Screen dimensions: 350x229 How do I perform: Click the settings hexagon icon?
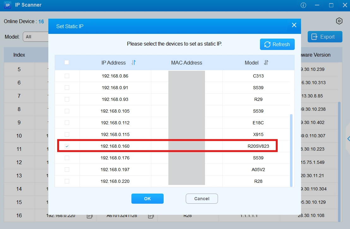tap(339, 21)
